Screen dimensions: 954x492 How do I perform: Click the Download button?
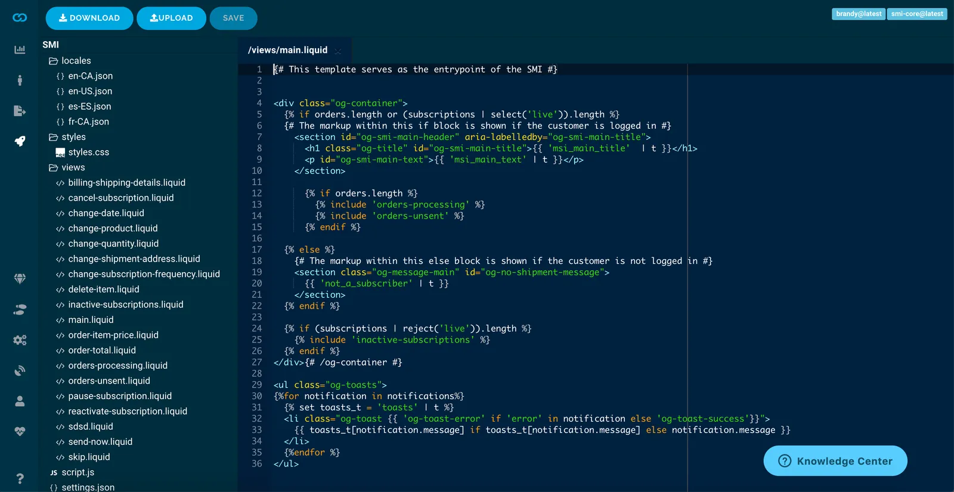tap(89, 18)
